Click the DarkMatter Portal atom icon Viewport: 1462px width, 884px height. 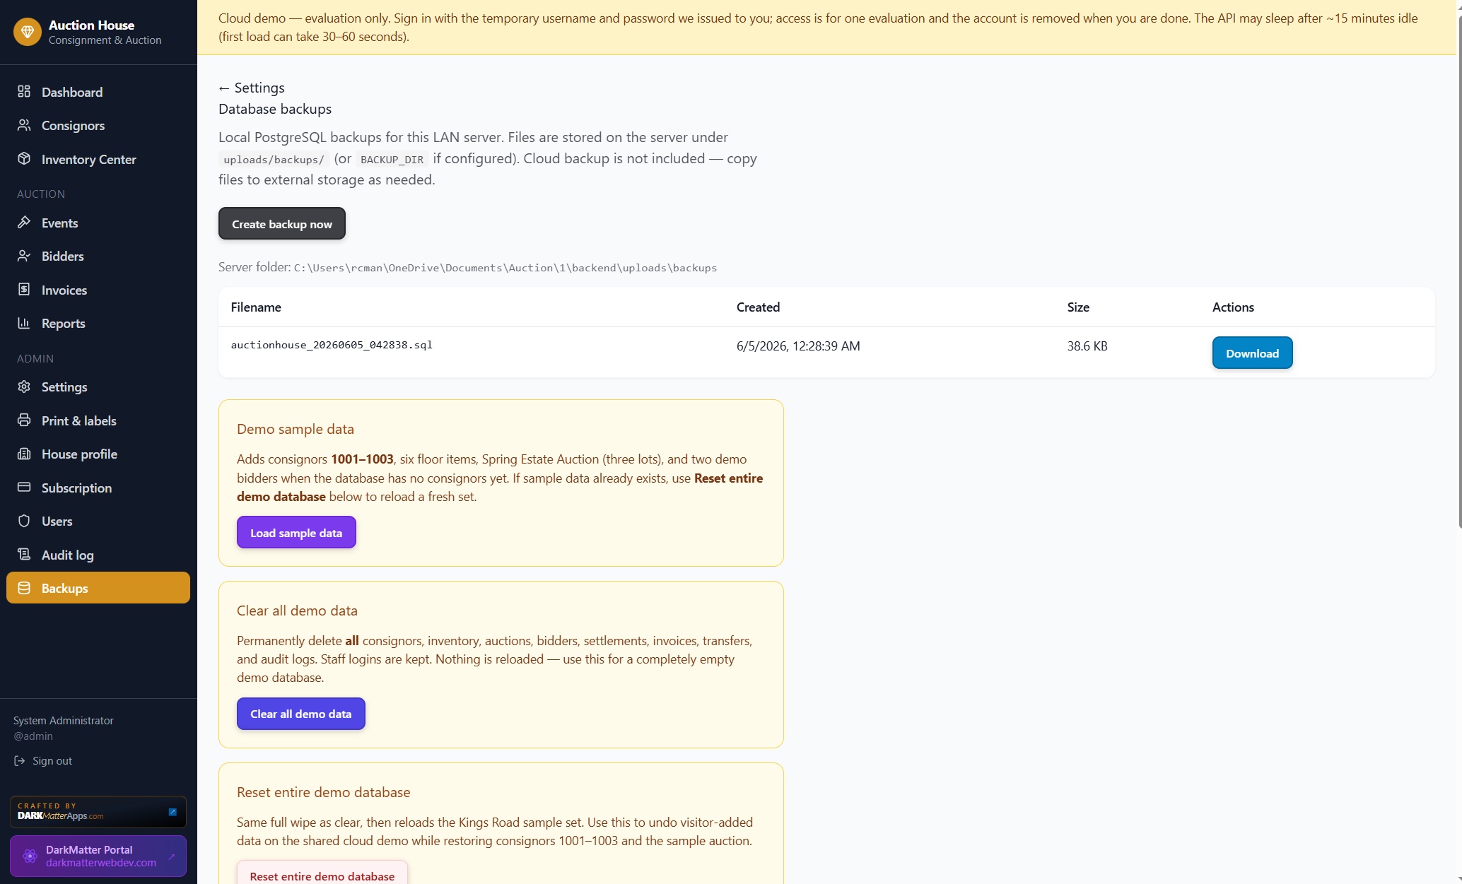point(30,856)
